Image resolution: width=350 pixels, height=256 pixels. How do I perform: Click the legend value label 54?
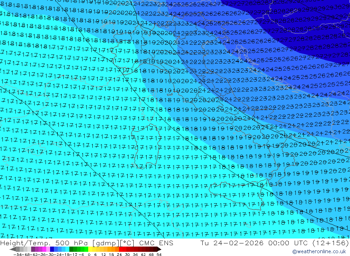click(x=159, y=255)
